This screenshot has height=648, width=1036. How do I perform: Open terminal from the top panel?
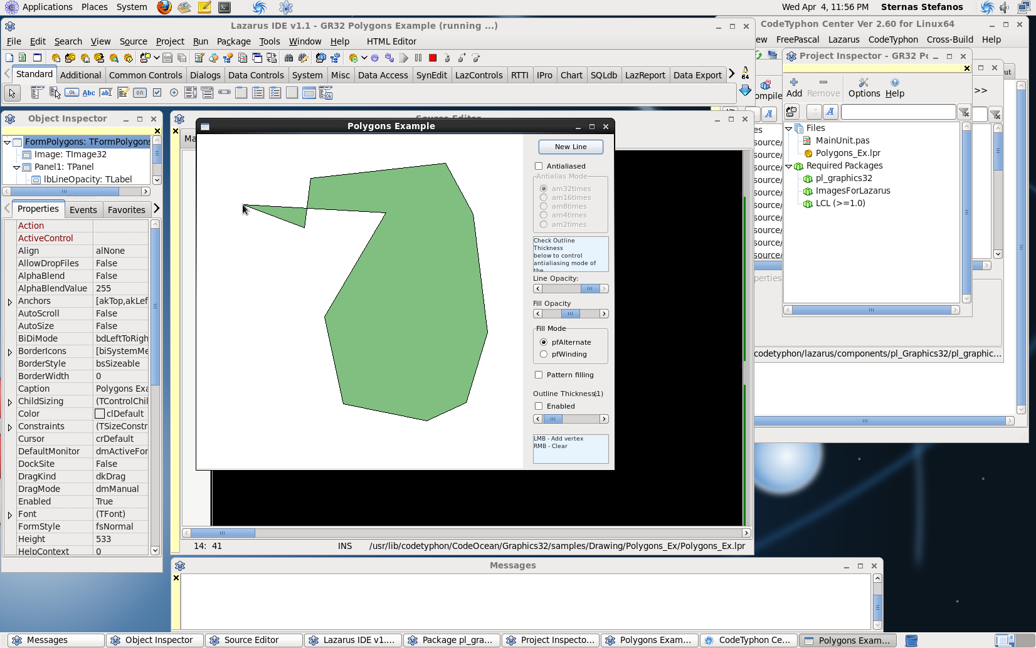pos(225,7)
